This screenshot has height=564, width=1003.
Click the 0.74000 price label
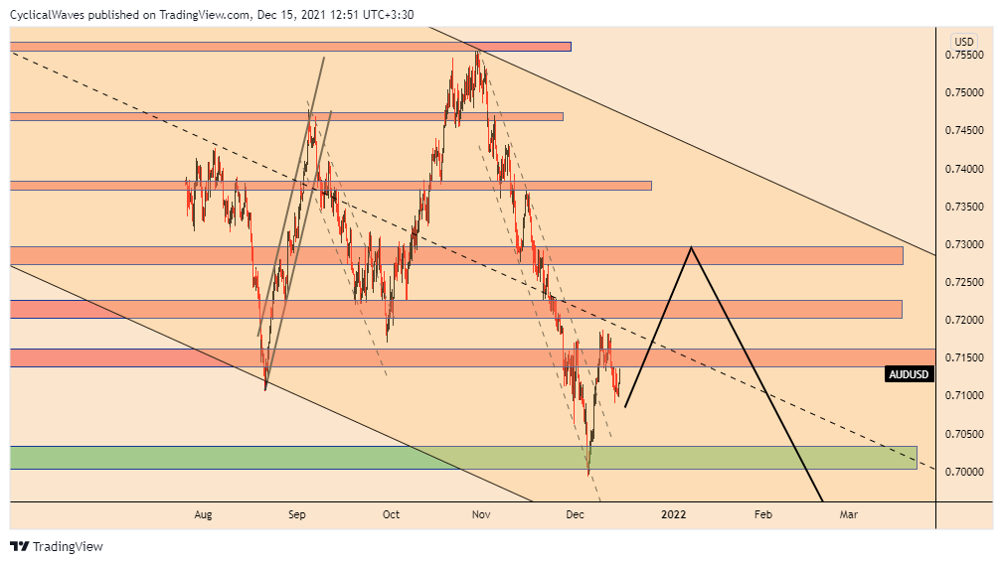(x=964, y=169)
